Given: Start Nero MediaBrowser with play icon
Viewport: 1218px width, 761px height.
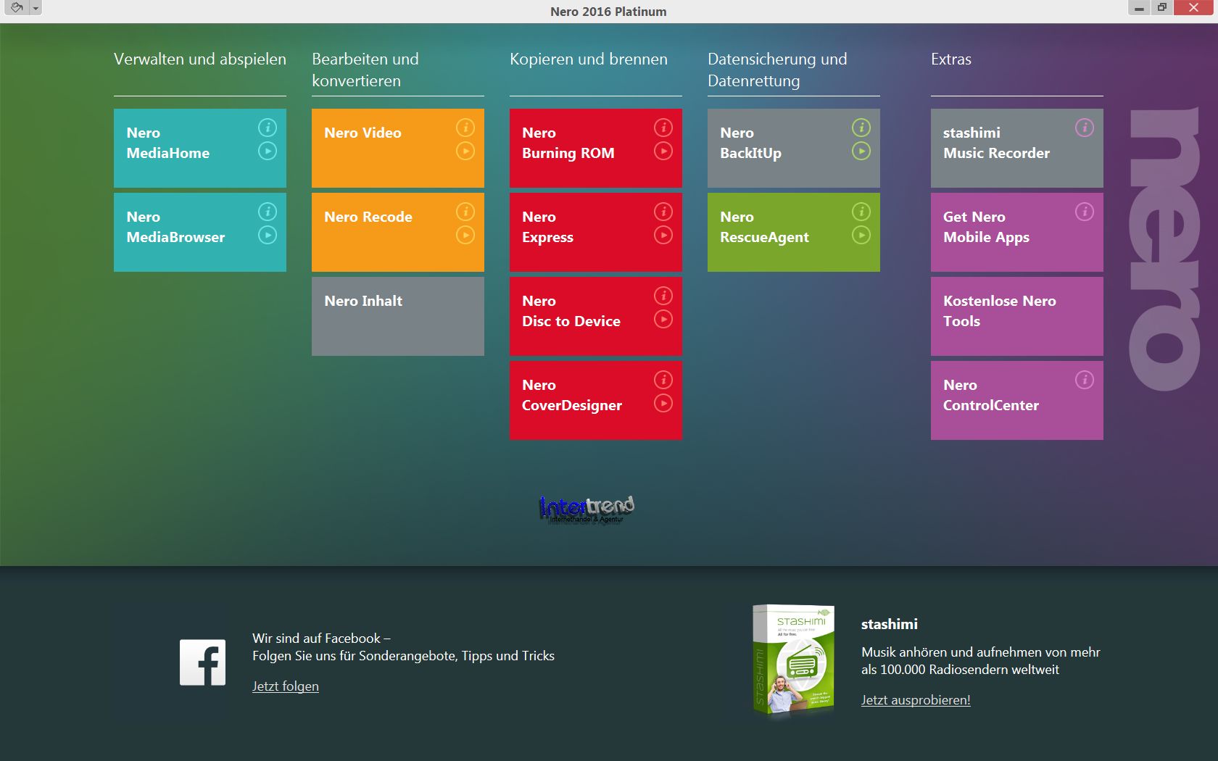Looking at the screenshot, I should coord(268,235).
